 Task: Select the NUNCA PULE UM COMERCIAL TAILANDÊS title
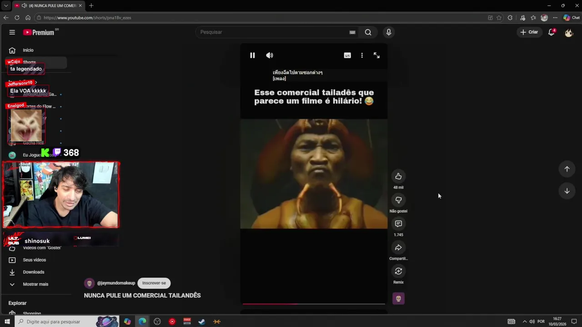pyautogui.click(x=142, y=295)
